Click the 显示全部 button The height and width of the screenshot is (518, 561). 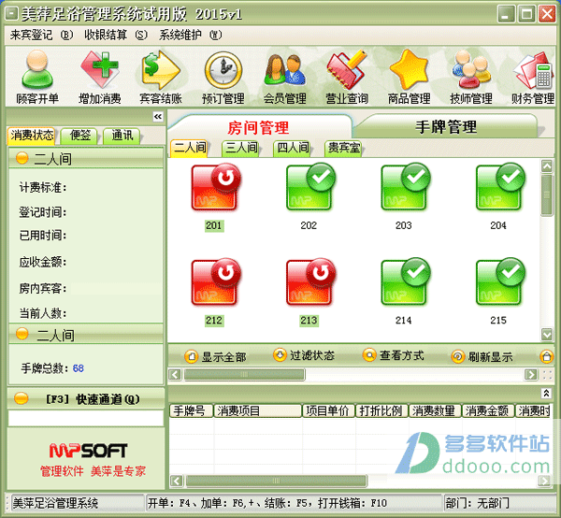(x=216, y=356)
